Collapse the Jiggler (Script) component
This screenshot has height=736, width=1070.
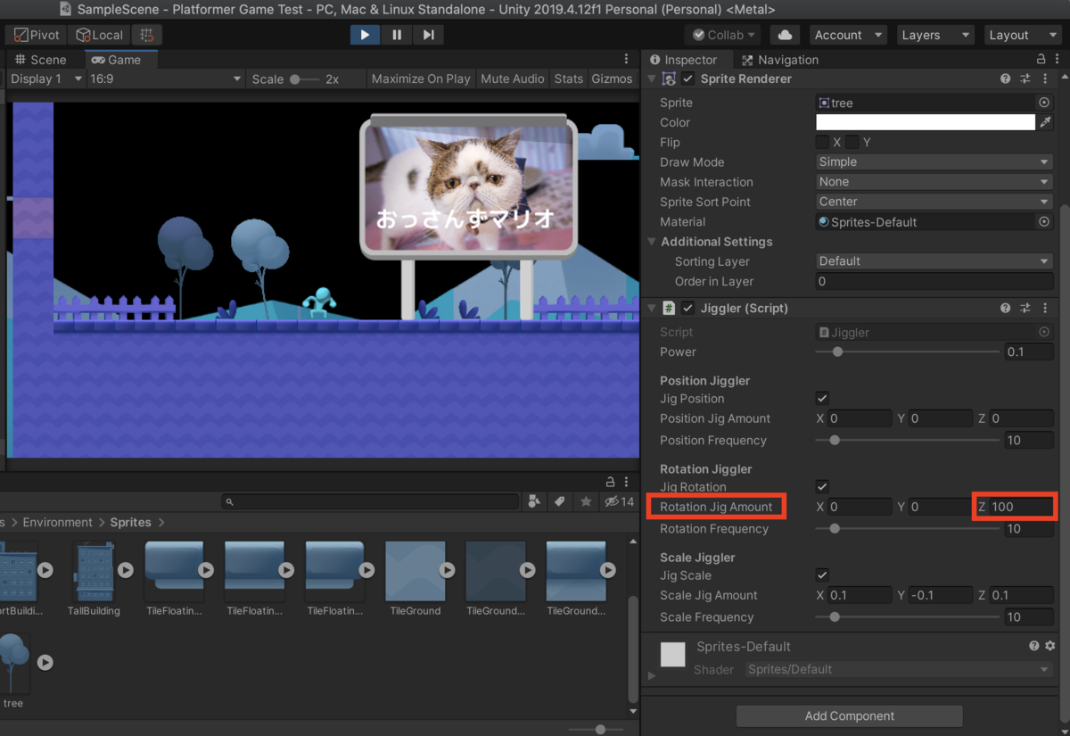(x=652, y=308)
